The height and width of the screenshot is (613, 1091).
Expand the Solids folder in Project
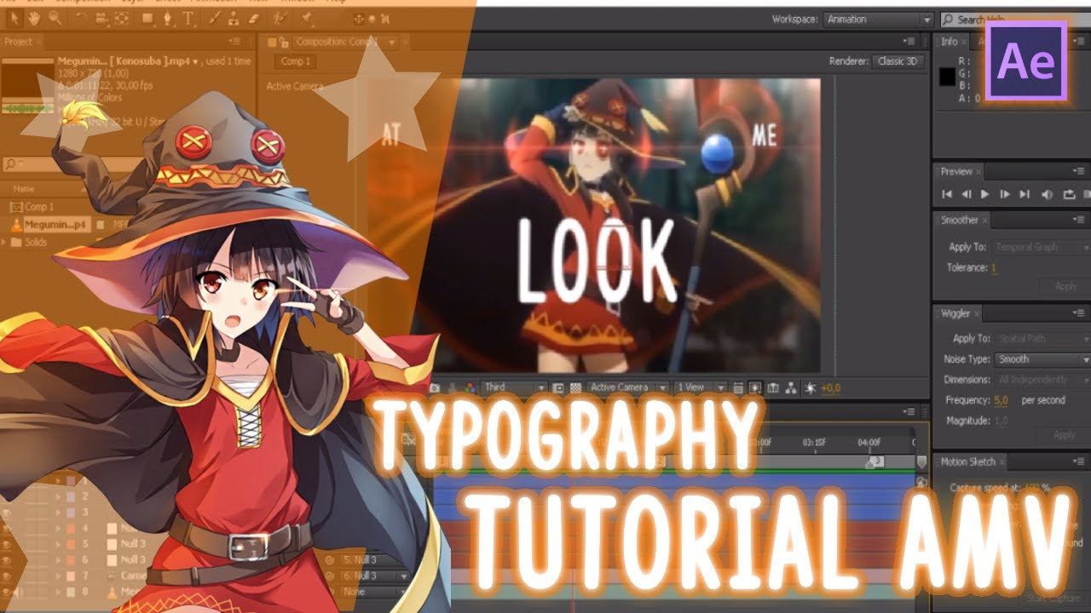point(5,243)
